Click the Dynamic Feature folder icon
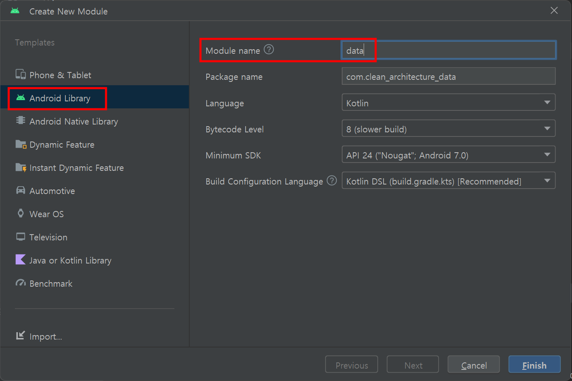The image size is (572, 381). pyautogui.click(x=21, y=144)
